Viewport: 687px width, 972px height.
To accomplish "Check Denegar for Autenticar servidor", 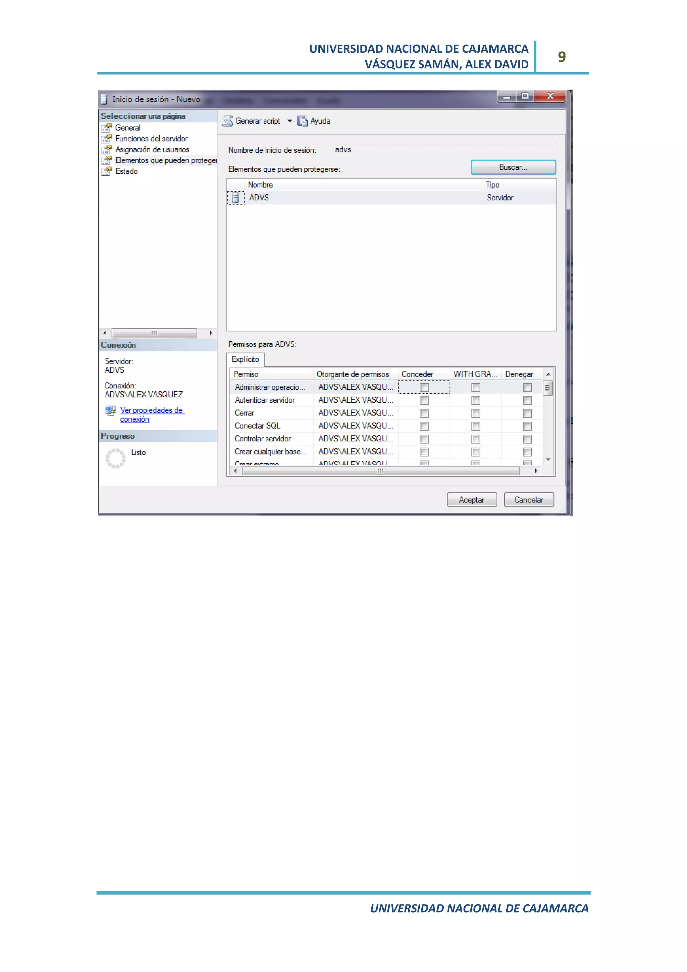I will 527,400.
